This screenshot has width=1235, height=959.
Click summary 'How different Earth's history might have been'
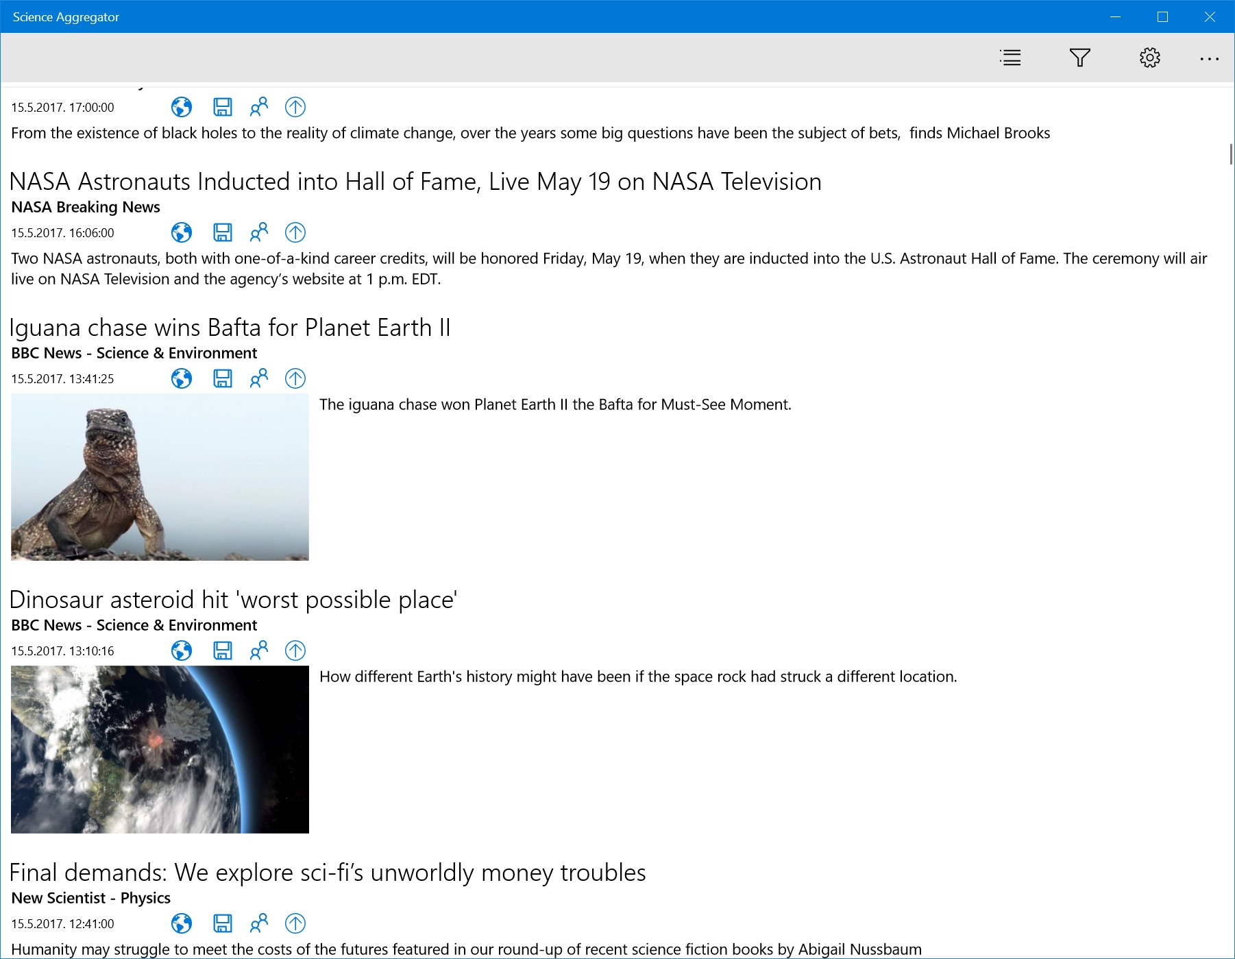pos(638,677)
